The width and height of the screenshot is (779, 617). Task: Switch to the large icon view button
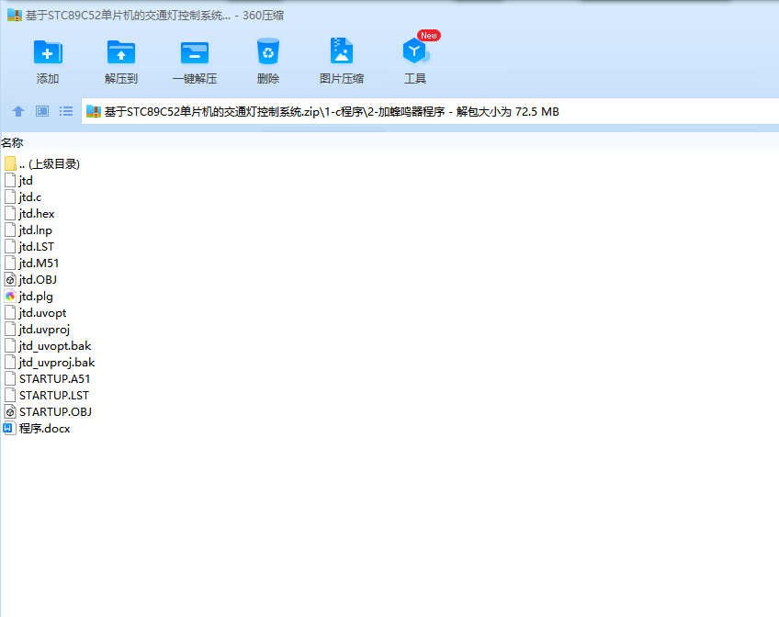[x=42, y=111]
